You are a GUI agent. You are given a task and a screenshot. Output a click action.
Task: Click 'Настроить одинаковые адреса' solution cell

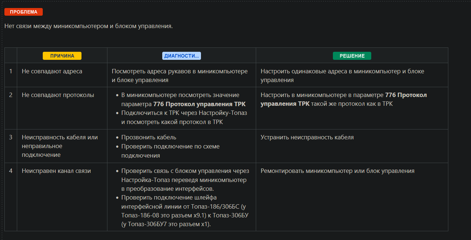click(352, 75)
